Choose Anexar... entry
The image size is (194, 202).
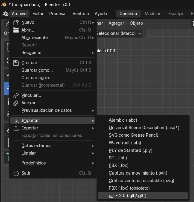[53, 103]
